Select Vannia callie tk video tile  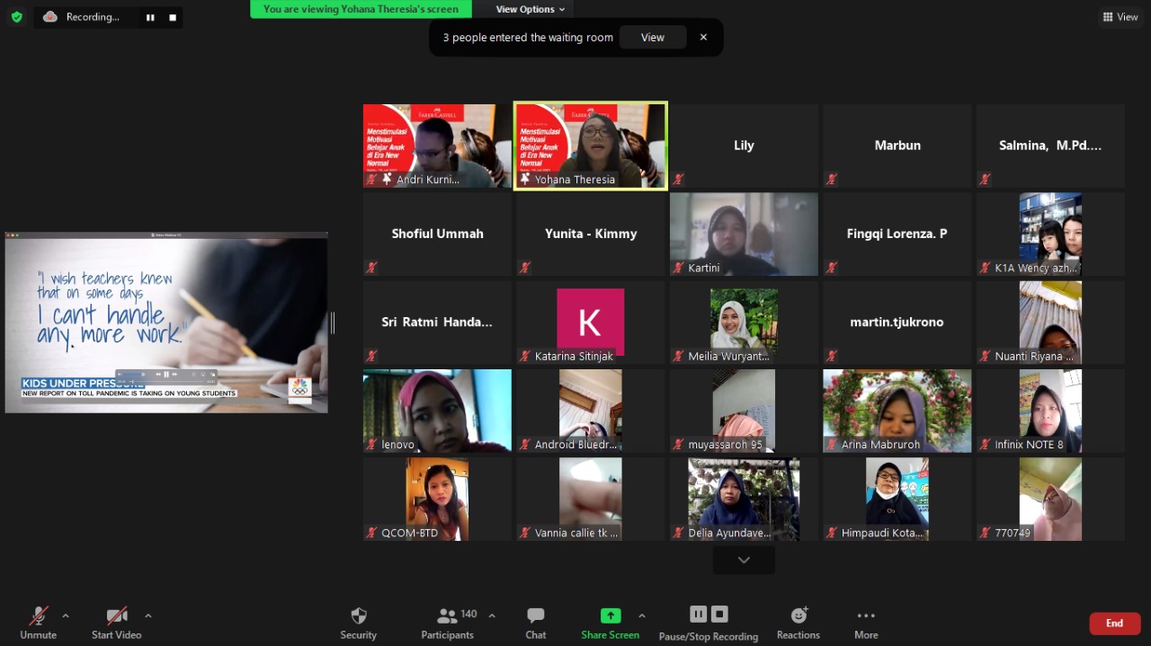(591, 499)
